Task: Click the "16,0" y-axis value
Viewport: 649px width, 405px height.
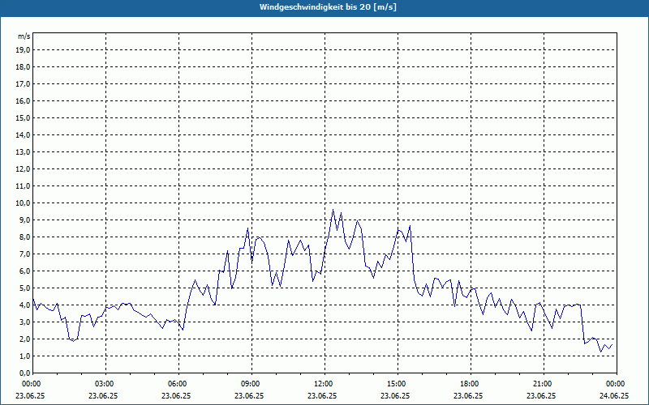Action: [23, 100]
